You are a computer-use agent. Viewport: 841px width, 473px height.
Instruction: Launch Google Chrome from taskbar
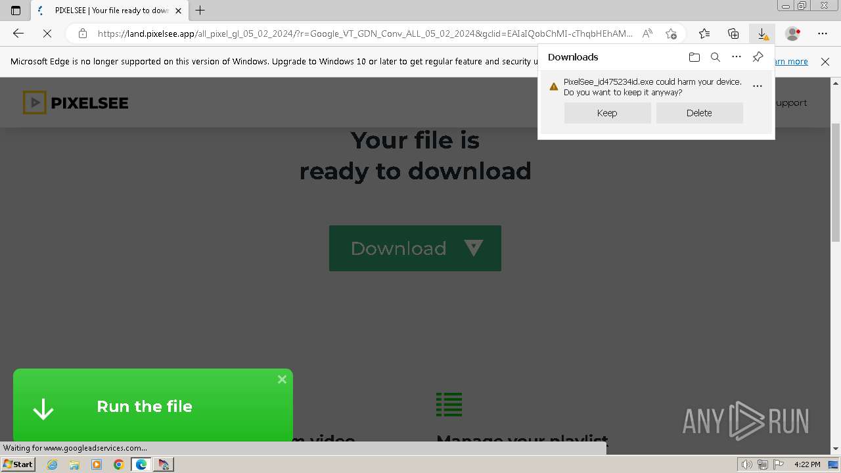(x=118, y=464)
